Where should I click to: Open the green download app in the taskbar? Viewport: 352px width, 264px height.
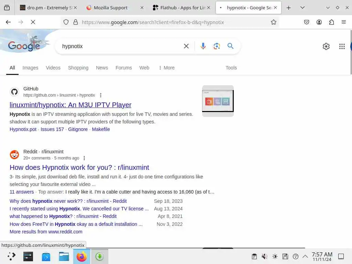click(x=99, y=256)
